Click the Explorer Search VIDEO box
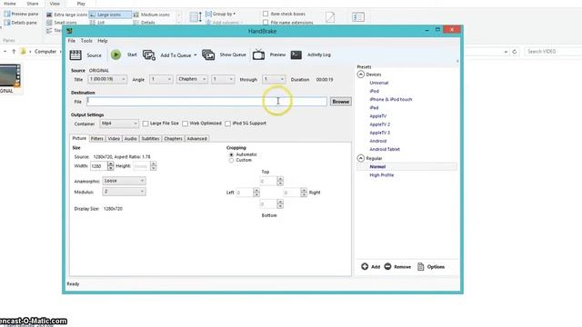The height and width of the screenshot is (327, 582). coord(553,52)
